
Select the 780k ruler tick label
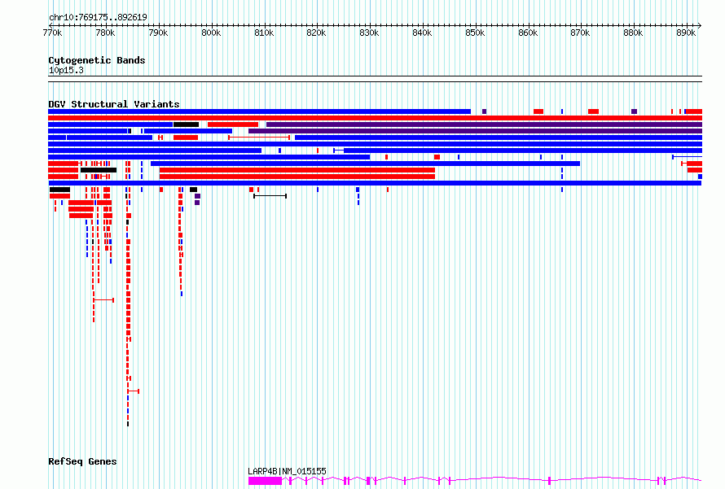pos(105,33)
